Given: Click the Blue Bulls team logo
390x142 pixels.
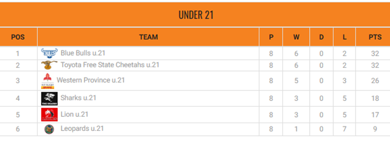Looking at the screenshot, I should pos(49,53).
